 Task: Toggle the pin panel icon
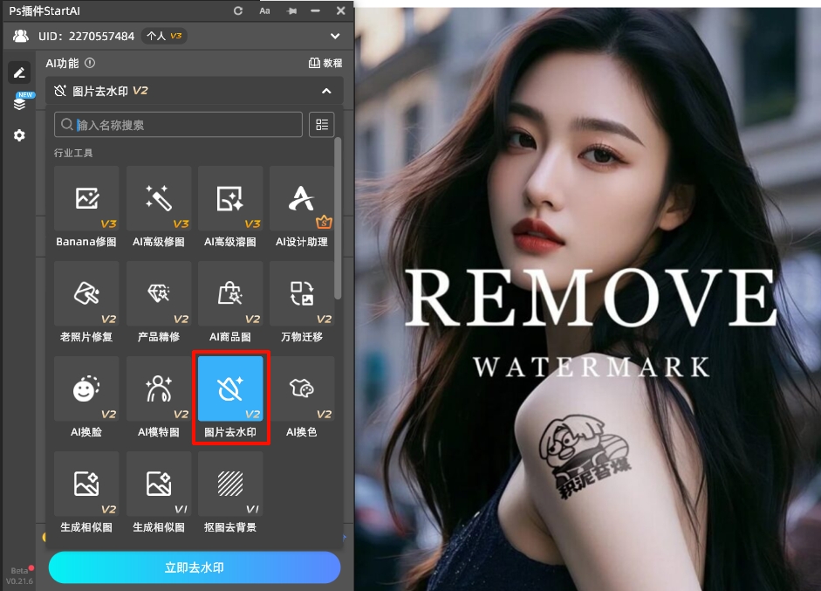click(x=291, y=10)
